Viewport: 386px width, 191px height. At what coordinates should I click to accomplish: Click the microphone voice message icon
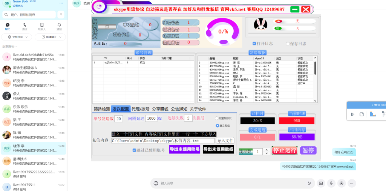(x=331, y=183)
